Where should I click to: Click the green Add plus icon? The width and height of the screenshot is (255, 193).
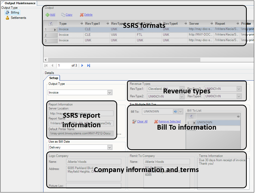tap(48, 15)
